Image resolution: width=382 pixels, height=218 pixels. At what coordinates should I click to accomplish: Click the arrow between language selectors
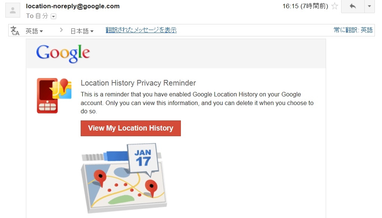click(61, 30)
